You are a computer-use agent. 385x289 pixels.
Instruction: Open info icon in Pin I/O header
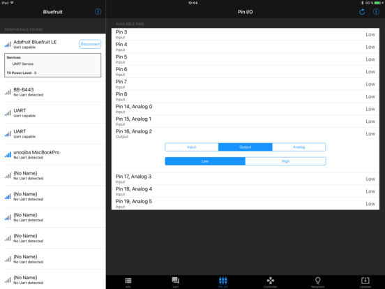coord(376,12)
